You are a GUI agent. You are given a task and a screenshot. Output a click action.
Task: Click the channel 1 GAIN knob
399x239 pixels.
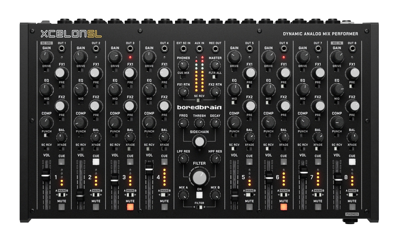(46, 57)
